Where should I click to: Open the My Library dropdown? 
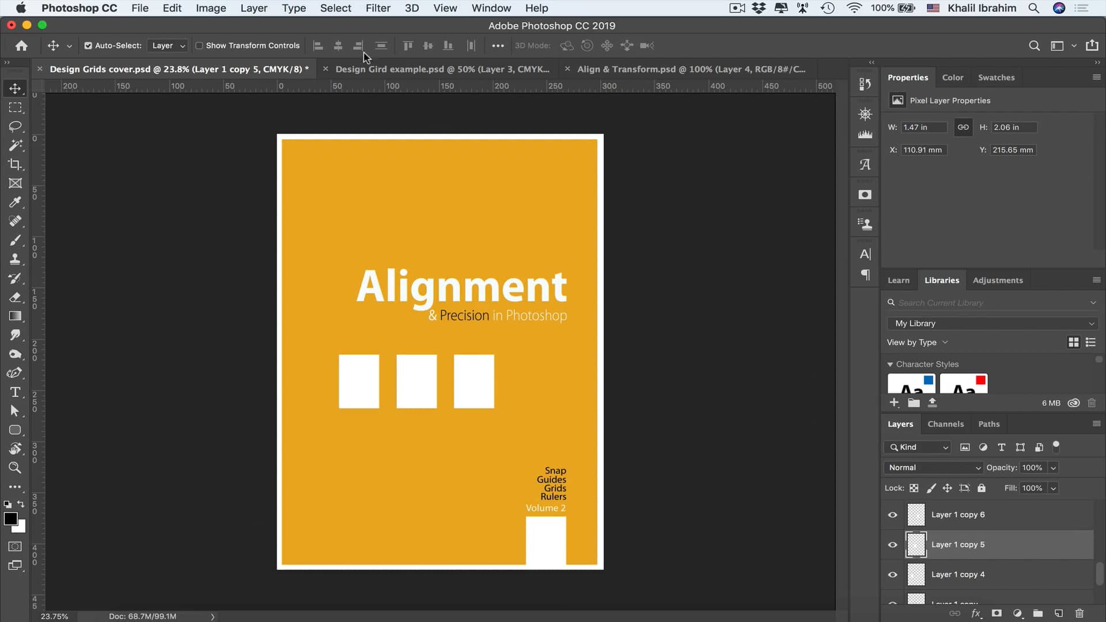pyautogui.click(x=992, y=323)
